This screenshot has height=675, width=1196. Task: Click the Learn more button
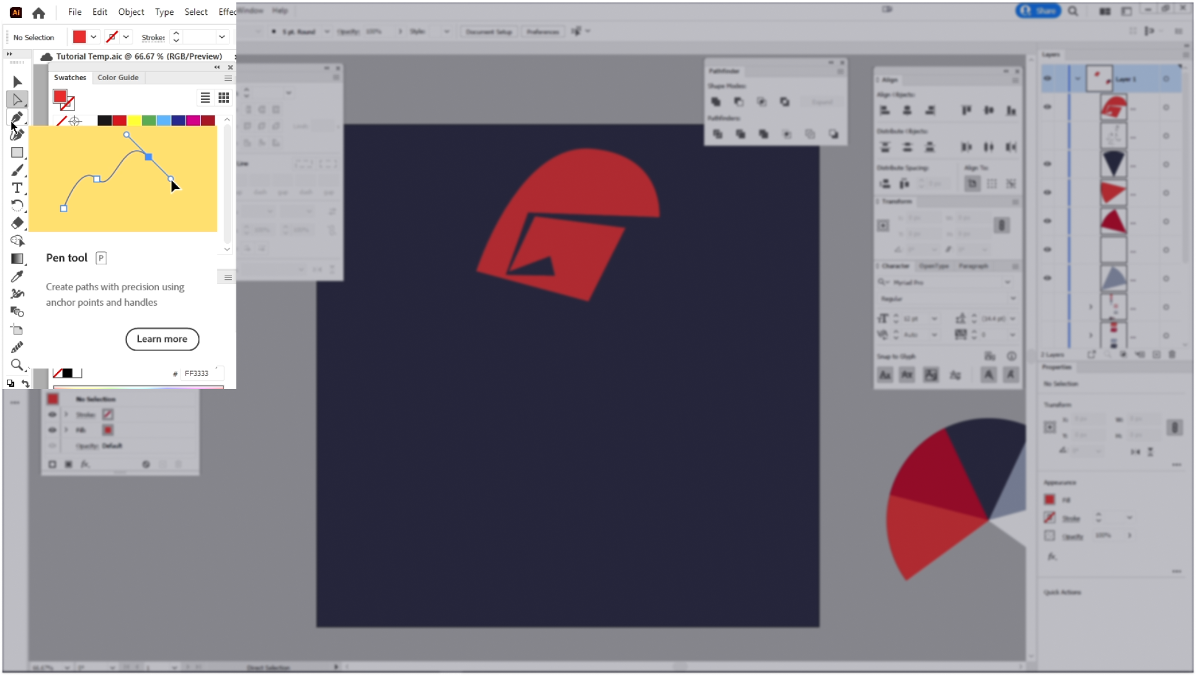[x=162, y=339]
